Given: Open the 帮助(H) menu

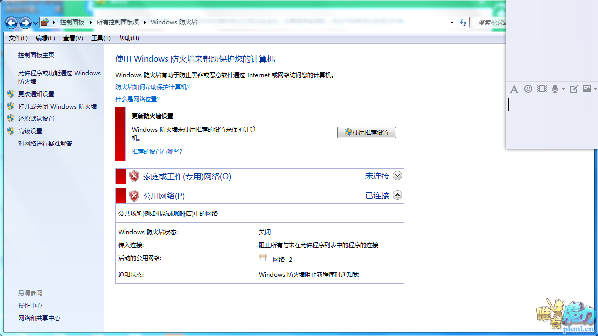Looking at the screenshot, I should (129, 38).
